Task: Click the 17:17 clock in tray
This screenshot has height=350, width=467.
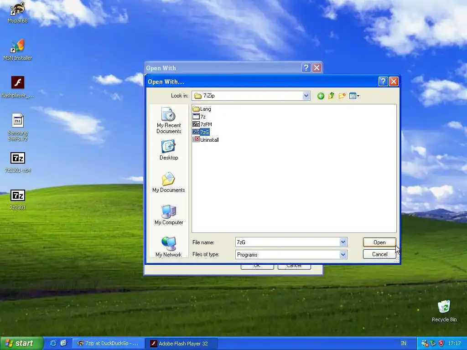Action: [454, 344]
